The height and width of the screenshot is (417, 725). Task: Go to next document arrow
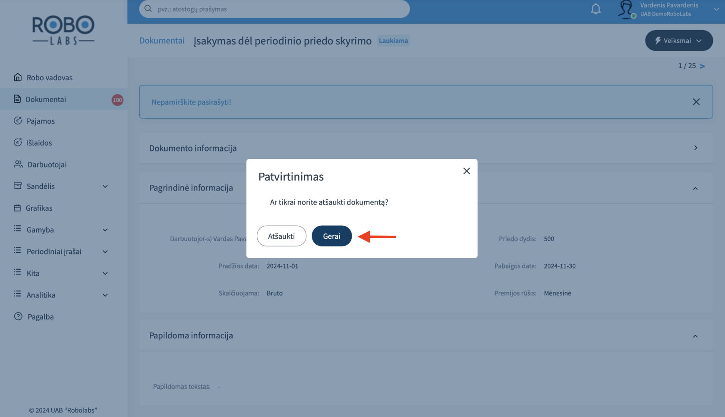702,66
